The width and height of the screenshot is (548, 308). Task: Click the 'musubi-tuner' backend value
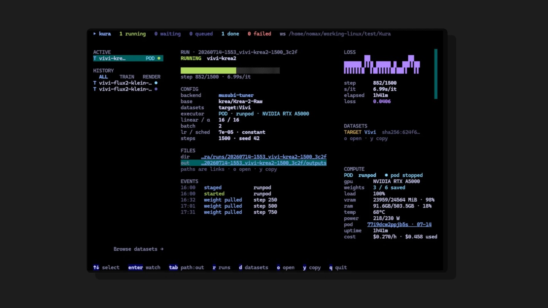tap(236, 95)
